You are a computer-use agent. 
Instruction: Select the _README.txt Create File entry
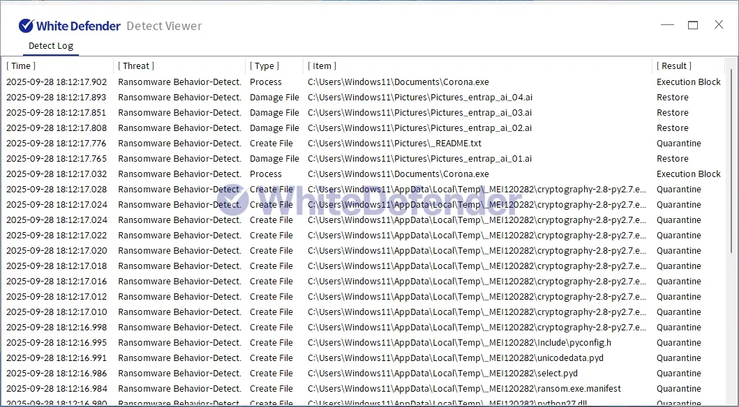pos(394,144)
